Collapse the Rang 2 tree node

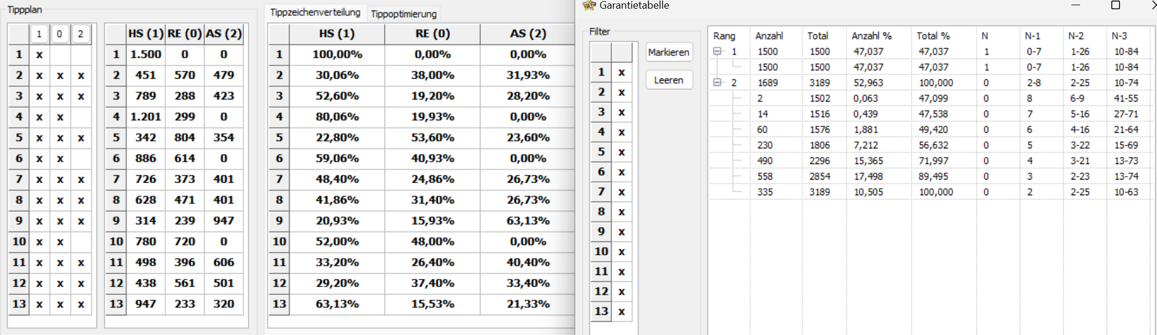point(717,83)
